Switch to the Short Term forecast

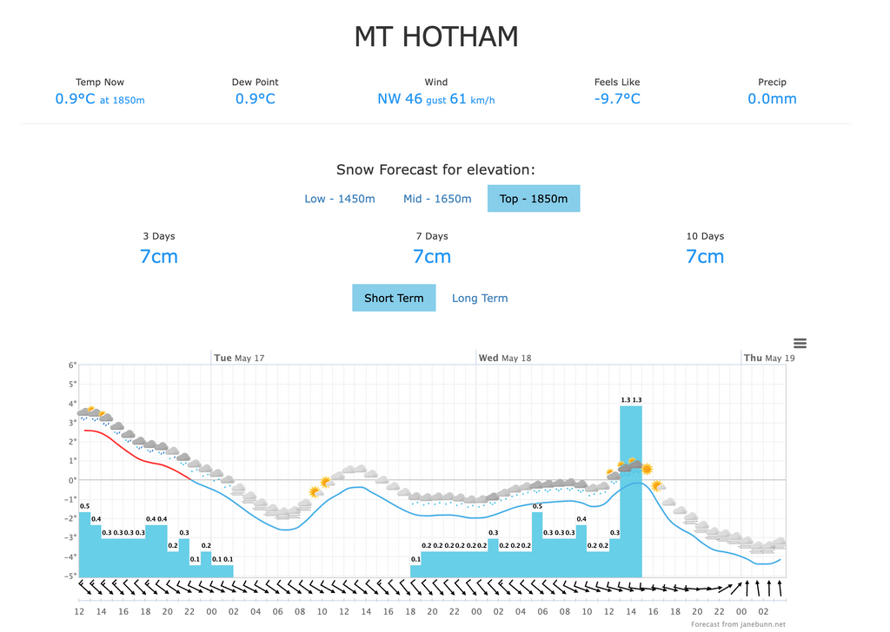(x=394, y=298)
